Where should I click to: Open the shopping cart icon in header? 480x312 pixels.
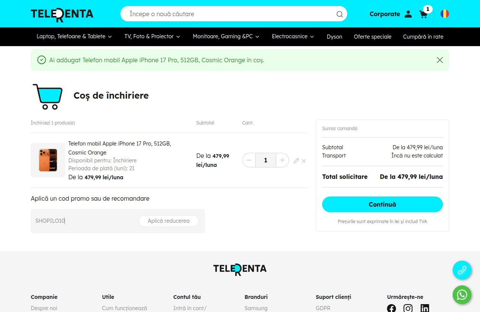click(x=423, y=14)
